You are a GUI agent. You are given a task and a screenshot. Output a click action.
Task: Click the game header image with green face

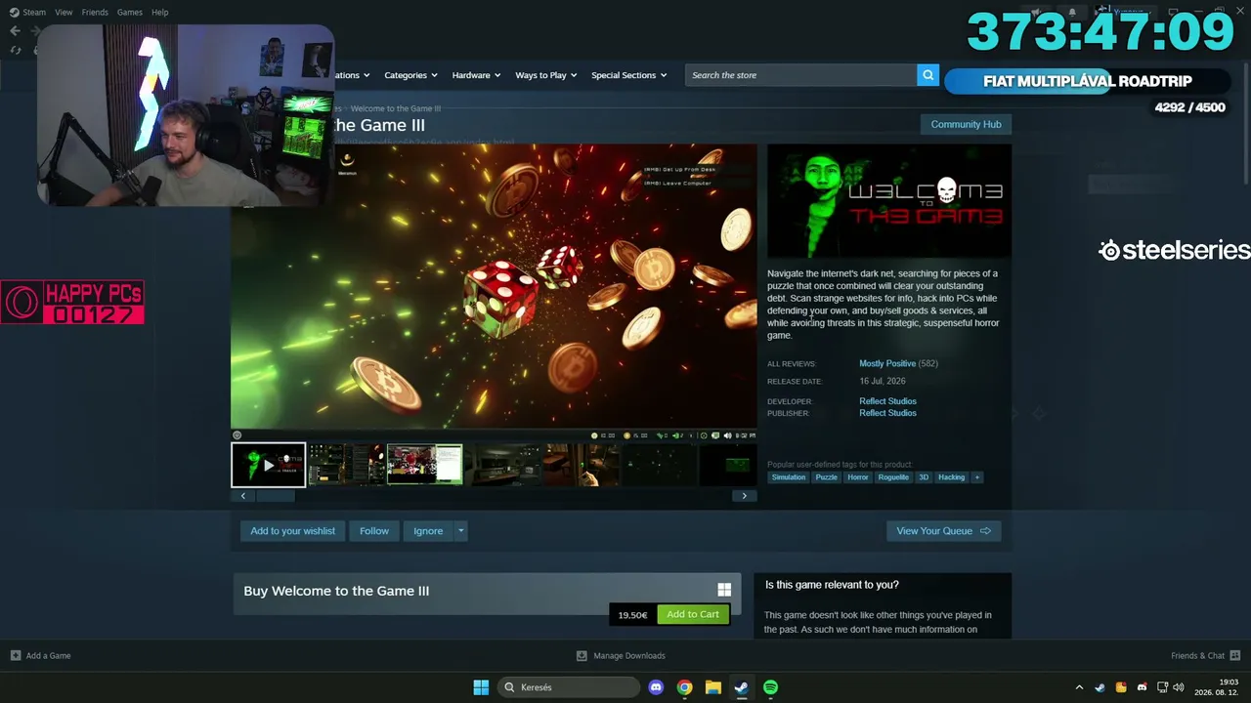(889, 201)
